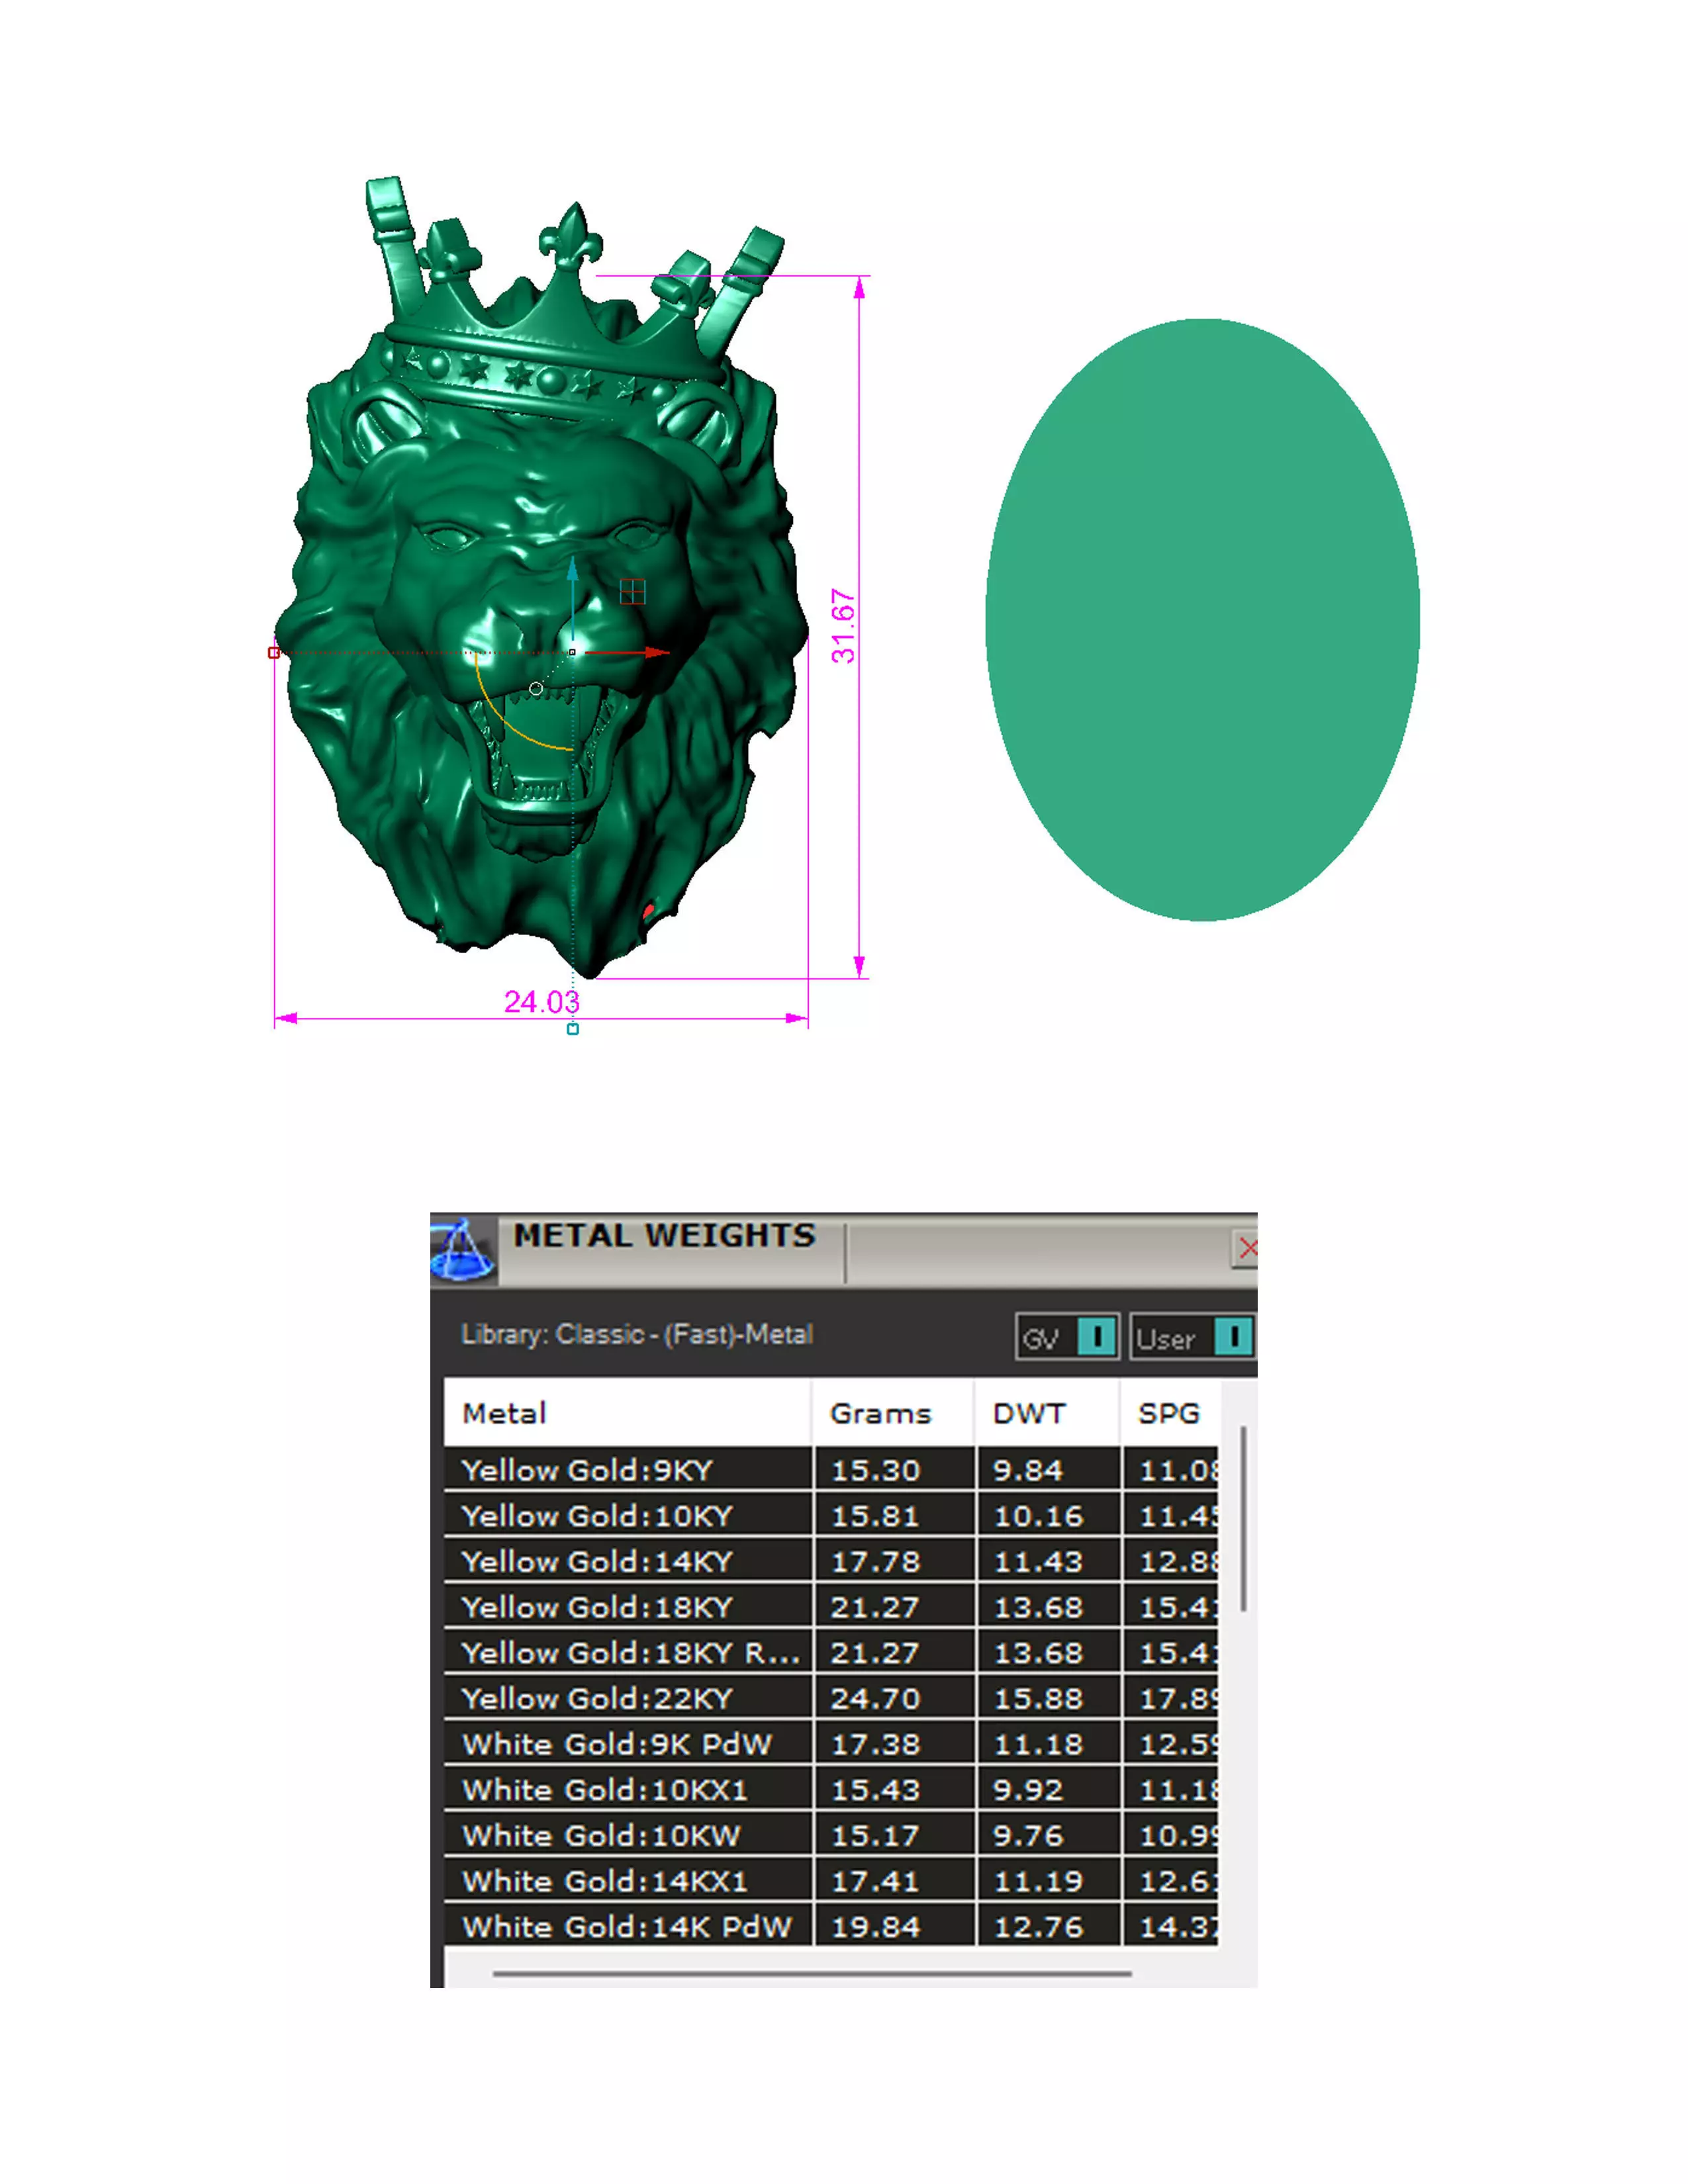Select the White Gold:14K PdW row
The width and height of the screenshot is (1688, 2184).
click(831, 1926)
